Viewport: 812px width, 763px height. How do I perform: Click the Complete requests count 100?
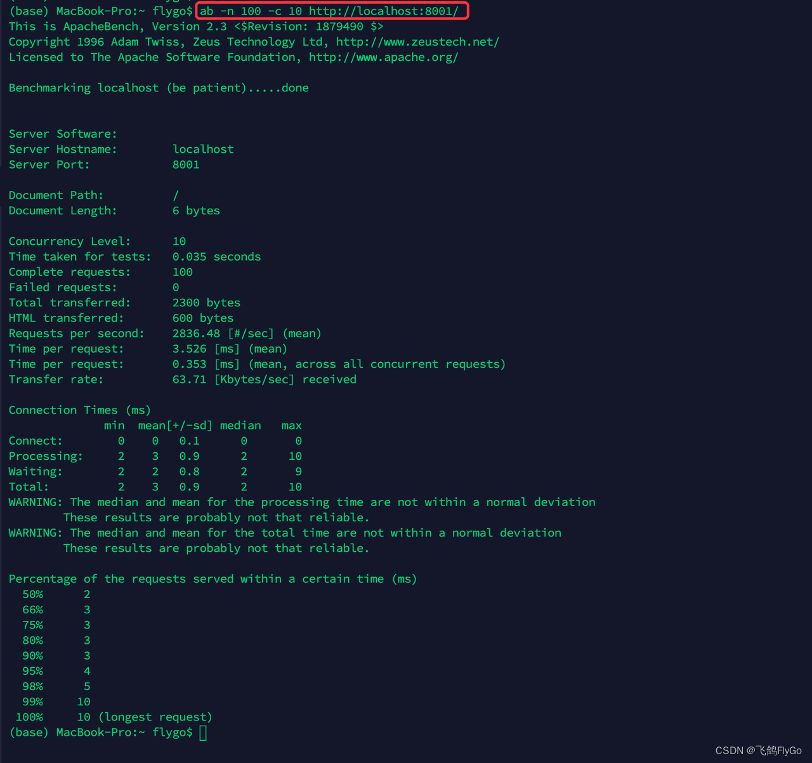coord(183,271)
